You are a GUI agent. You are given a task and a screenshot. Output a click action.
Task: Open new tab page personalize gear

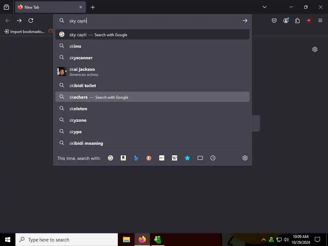[315, 49]
